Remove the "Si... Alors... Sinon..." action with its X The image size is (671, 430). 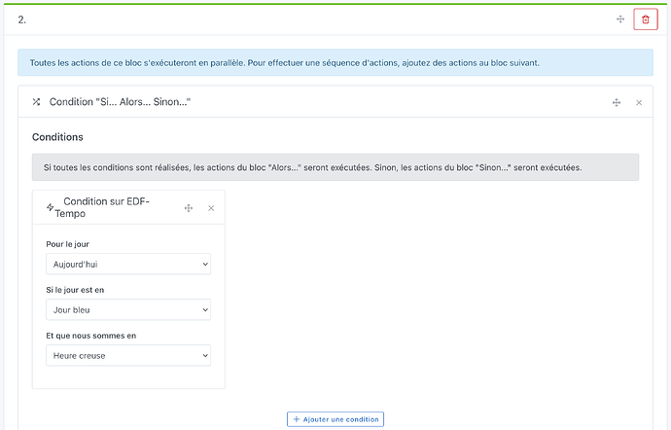tap(639, 102)
